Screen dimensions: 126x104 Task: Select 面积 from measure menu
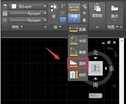pos(78,63)
